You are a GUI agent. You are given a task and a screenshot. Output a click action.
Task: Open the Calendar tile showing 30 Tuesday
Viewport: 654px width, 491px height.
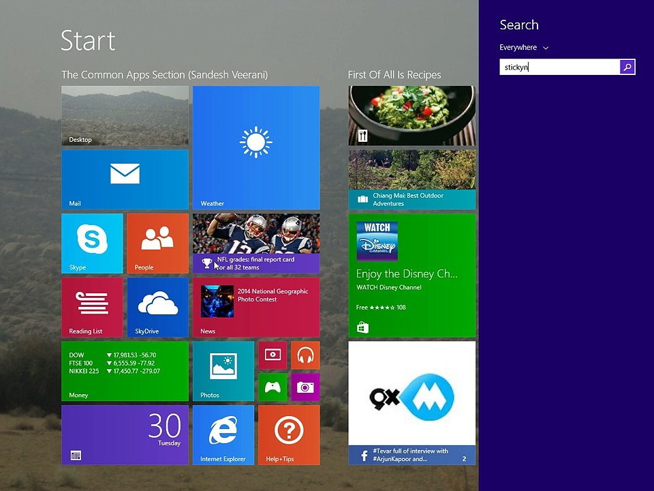(x=125, y=435)
